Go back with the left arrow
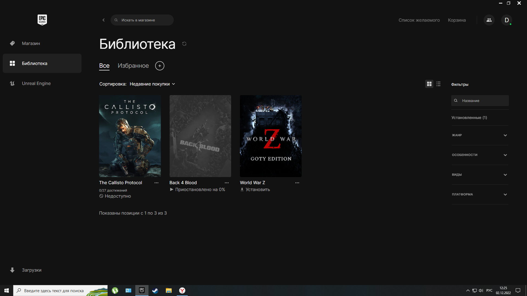Screen dimensions: 527x296 (x=103, y=20)
